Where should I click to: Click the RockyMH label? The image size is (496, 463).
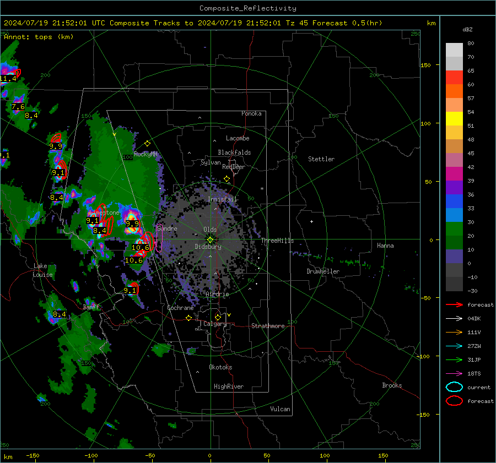145,154
